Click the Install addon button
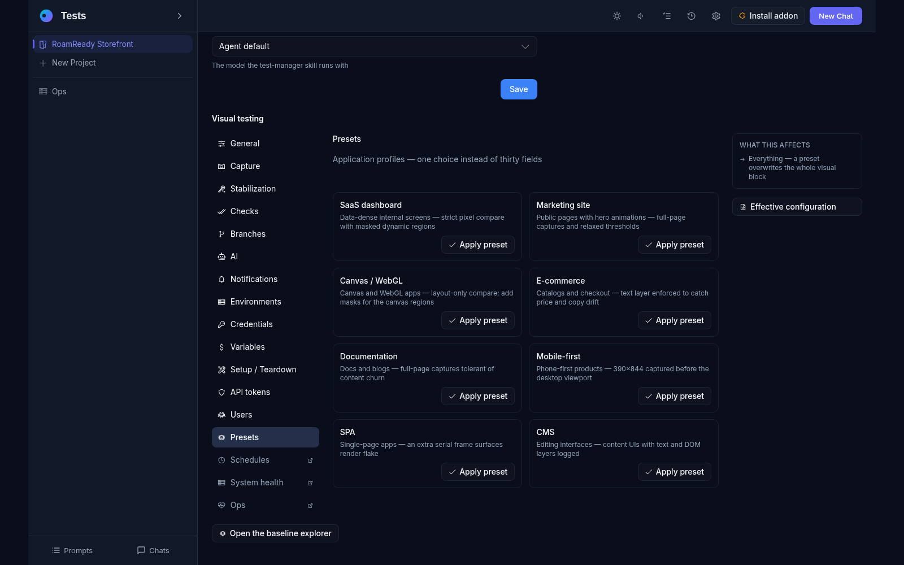The height and width of the screenshot is (565, 904). coord(768,16)
